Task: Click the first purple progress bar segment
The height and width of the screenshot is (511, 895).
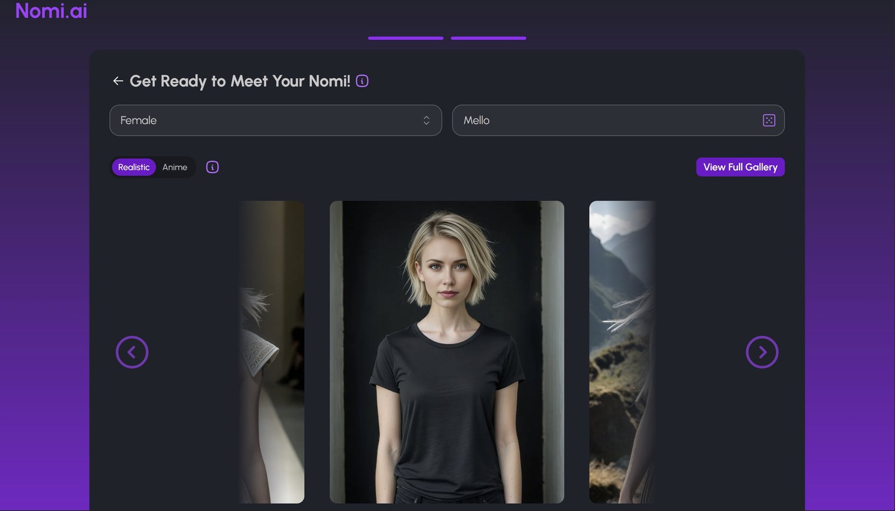Action: 405,38
